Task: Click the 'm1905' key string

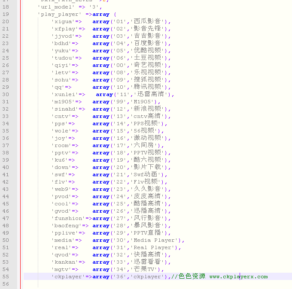Action: pos(63,102)
